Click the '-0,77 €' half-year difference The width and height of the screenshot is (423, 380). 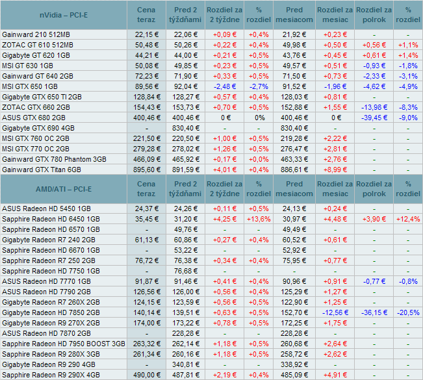(374, 281)
